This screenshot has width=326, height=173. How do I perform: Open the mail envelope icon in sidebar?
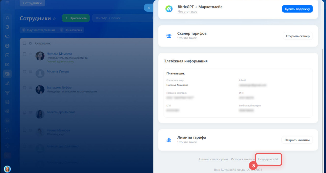pos(7,65)
